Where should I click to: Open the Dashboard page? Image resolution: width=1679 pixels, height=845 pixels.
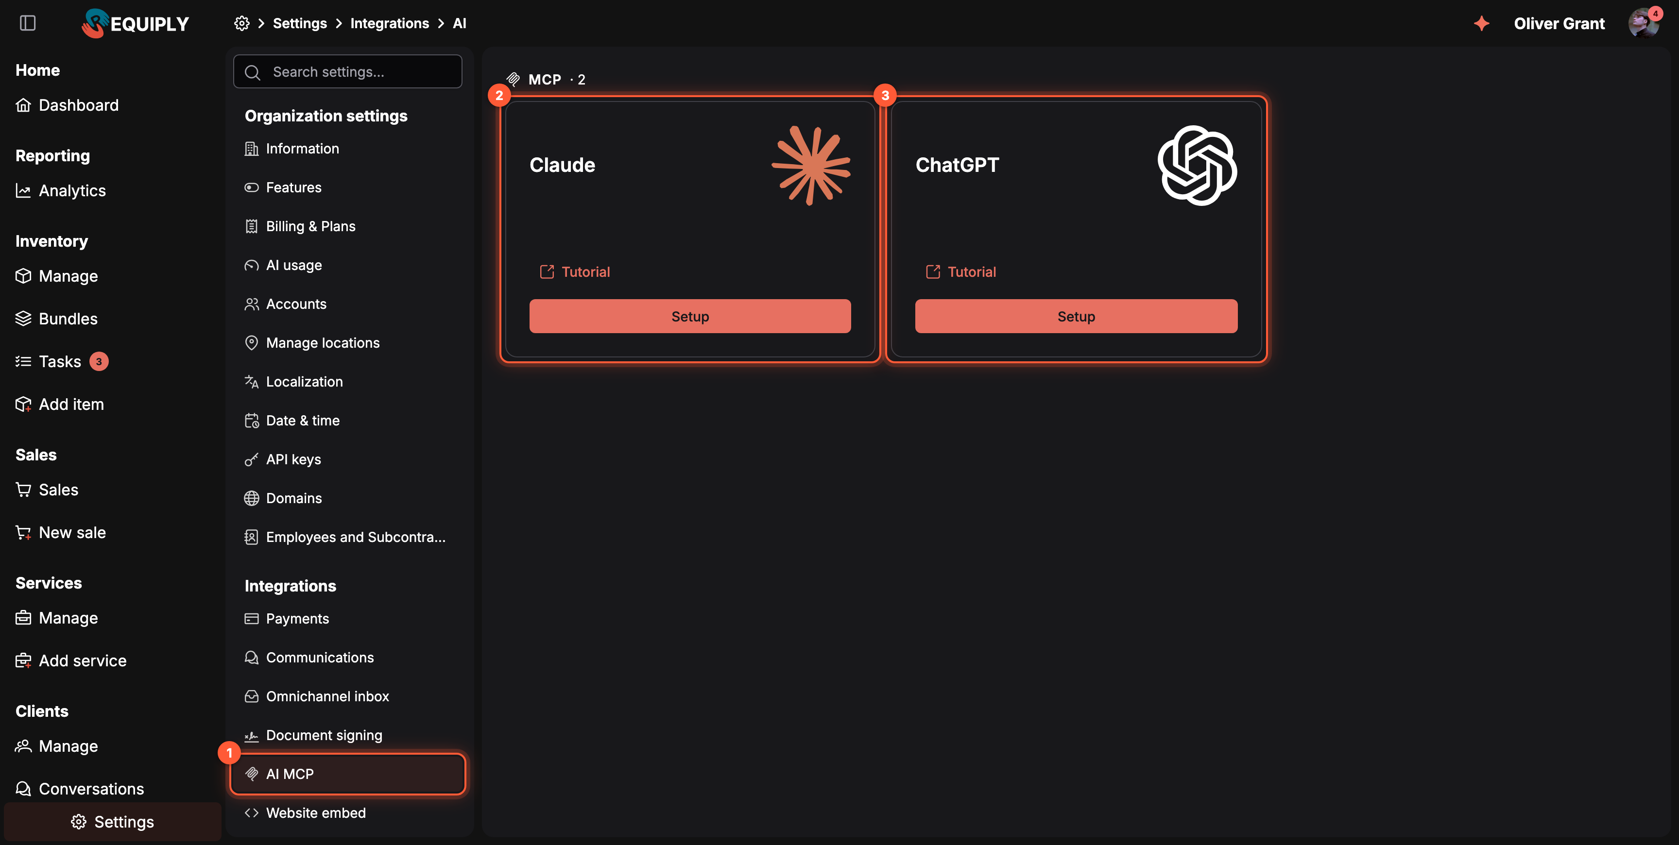67,105
